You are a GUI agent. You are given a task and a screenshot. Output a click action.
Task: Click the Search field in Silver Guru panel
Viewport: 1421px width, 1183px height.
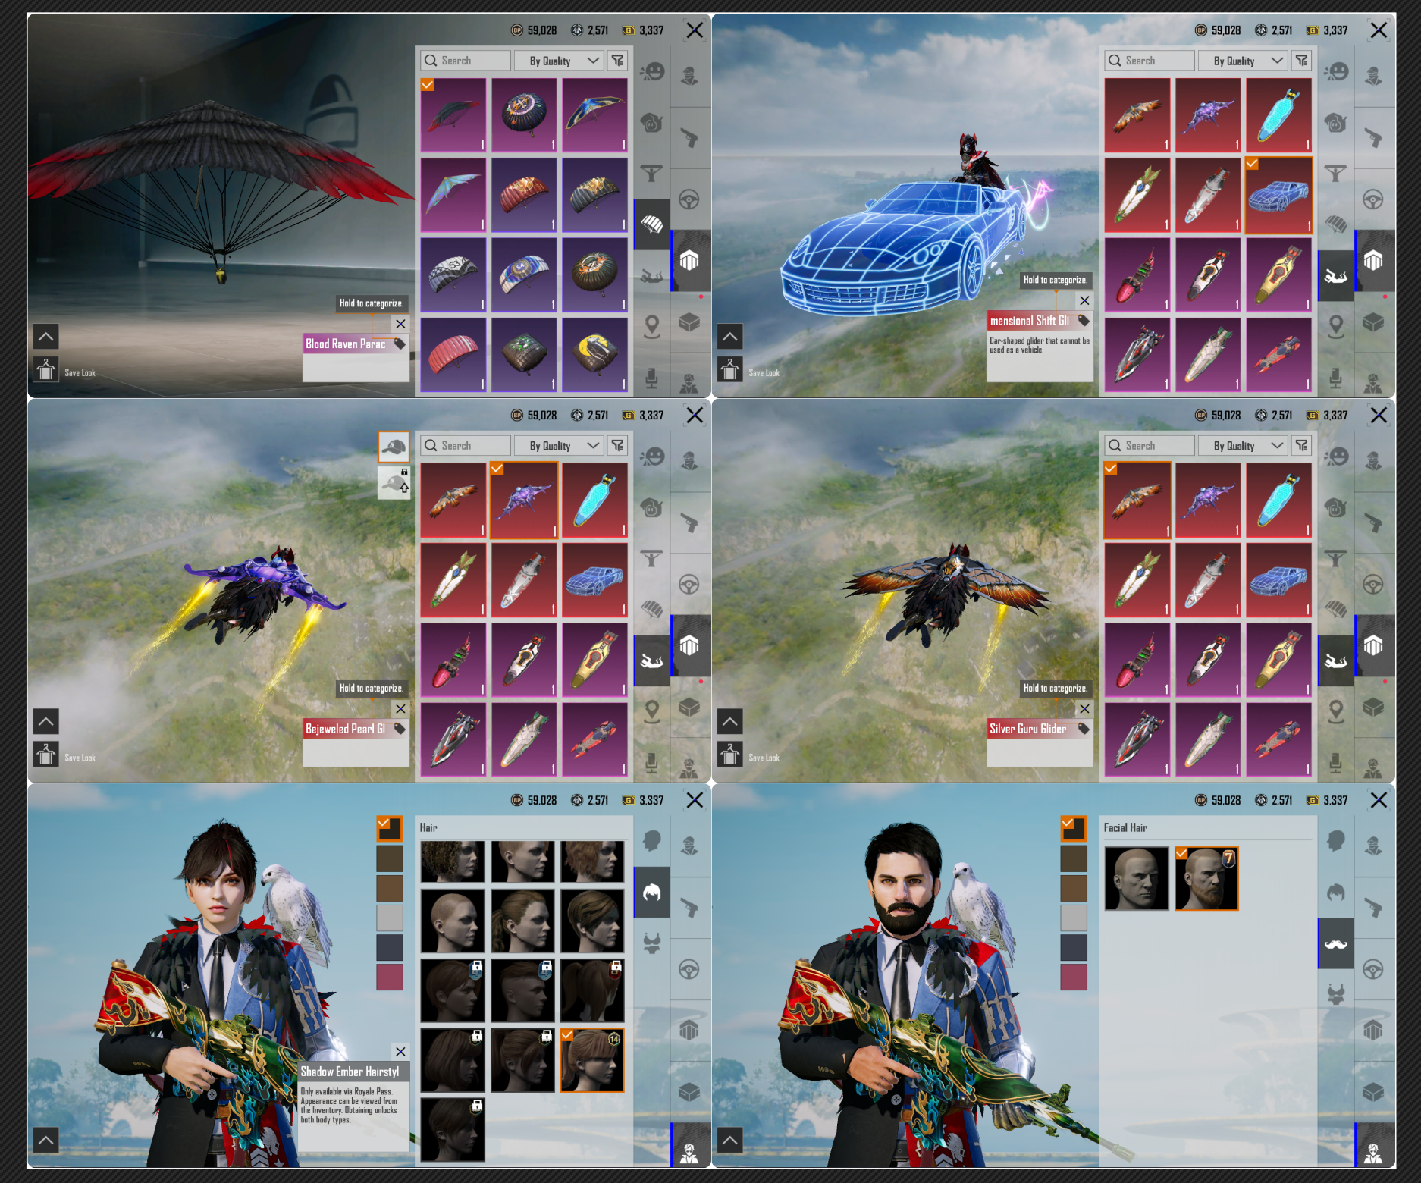[x=1150, y=446]
